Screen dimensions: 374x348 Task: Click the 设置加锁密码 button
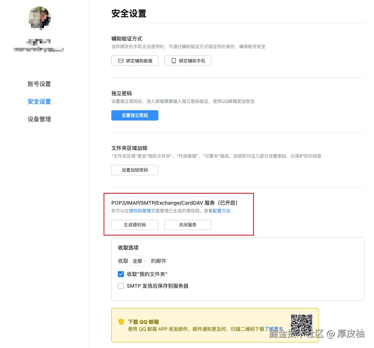135,170
